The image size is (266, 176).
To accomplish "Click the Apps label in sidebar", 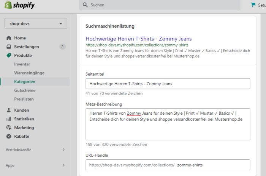I will point(10,165).
